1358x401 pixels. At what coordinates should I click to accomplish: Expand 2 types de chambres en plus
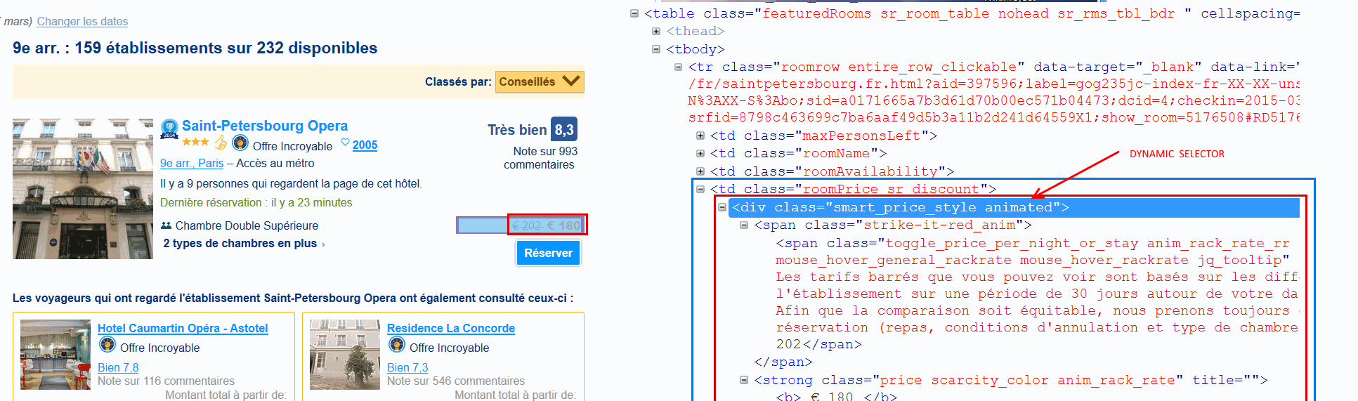tap(244, 243)
